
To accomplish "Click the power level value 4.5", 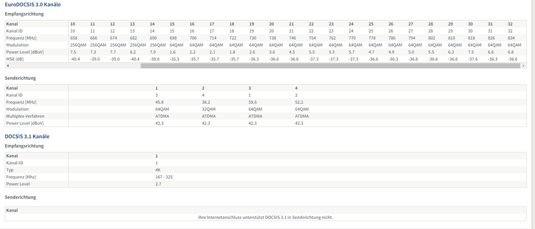I will pos(292,52).
